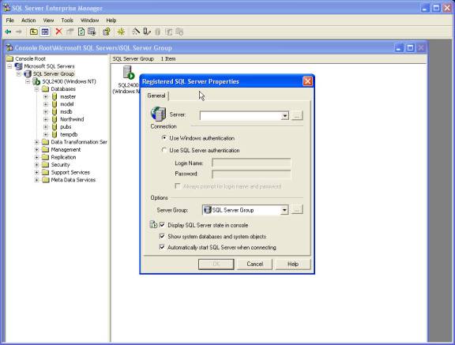Click the Refresh page toolbar icon
455x345 pixels.
coord(81,32)
